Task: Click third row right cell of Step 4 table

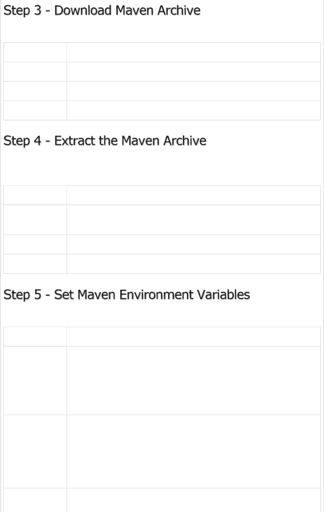Action: tap(194, 244)
